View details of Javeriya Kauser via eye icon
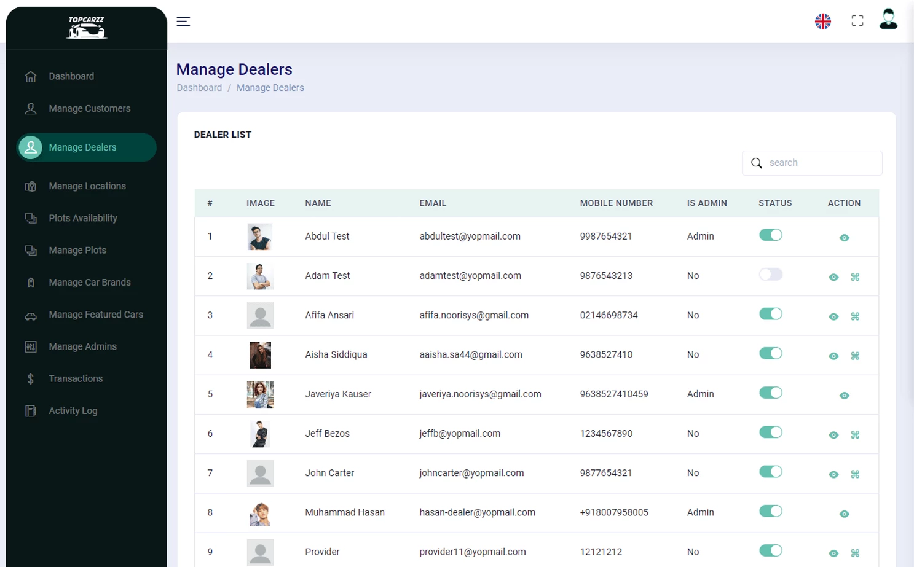The height and width of the screenshot is (567, 914). tap(844, 396)
